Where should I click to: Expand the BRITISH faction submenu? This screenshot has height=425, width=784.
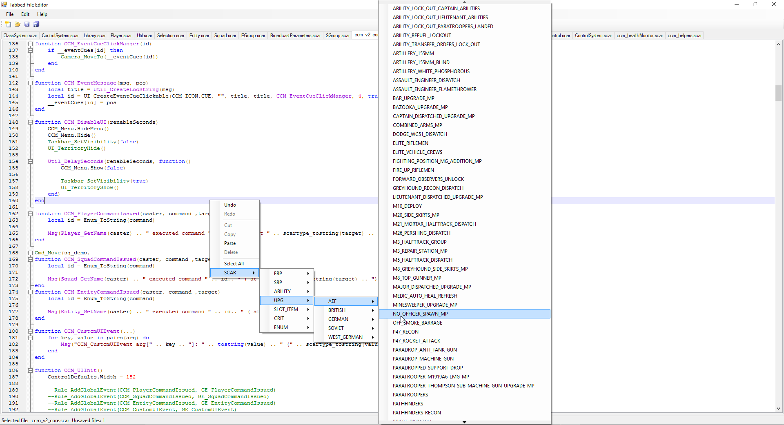point(346,310)
